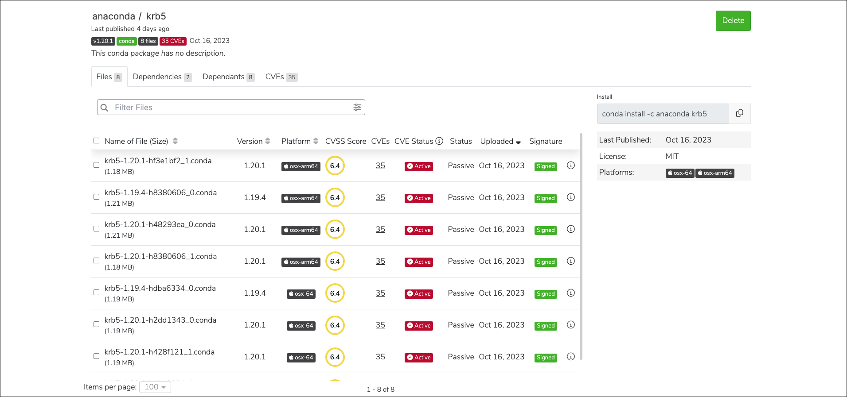Open info icon for krb5-1.19.4-hdba6334_0.conda row
Image resolution: width=847 pixels, height=397 pixels.
point(571,293)
